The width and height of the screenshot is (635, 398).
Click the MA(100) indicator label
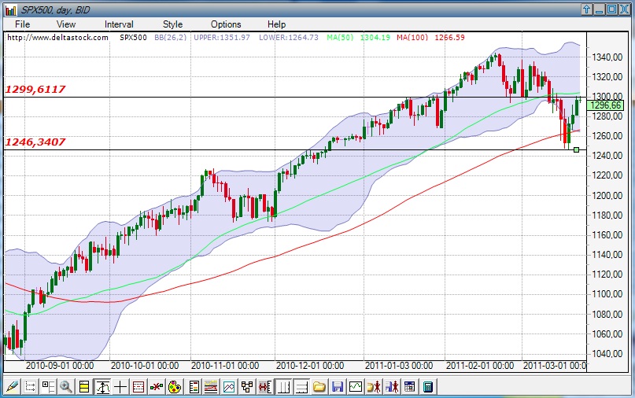tap(412, 37)
